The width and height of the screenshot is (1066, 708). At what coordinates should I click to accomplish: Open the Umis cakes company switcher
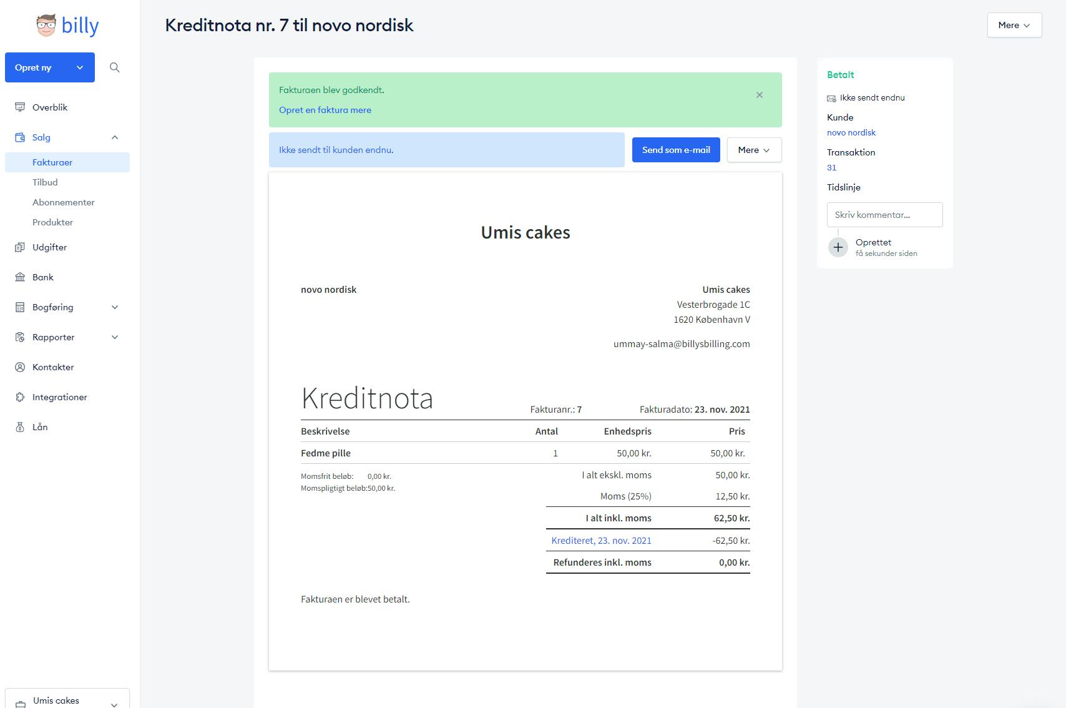pos(67,699)
